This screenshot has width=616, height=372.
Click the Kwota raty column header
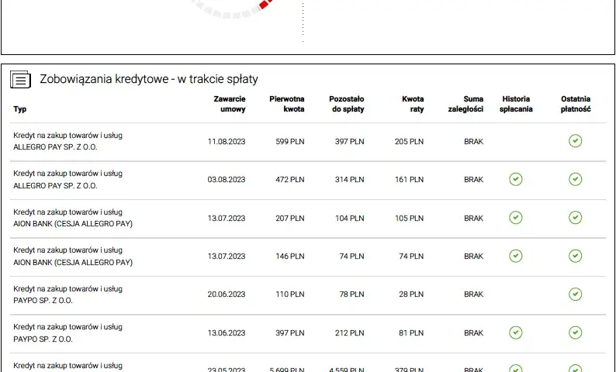[413, 104]
